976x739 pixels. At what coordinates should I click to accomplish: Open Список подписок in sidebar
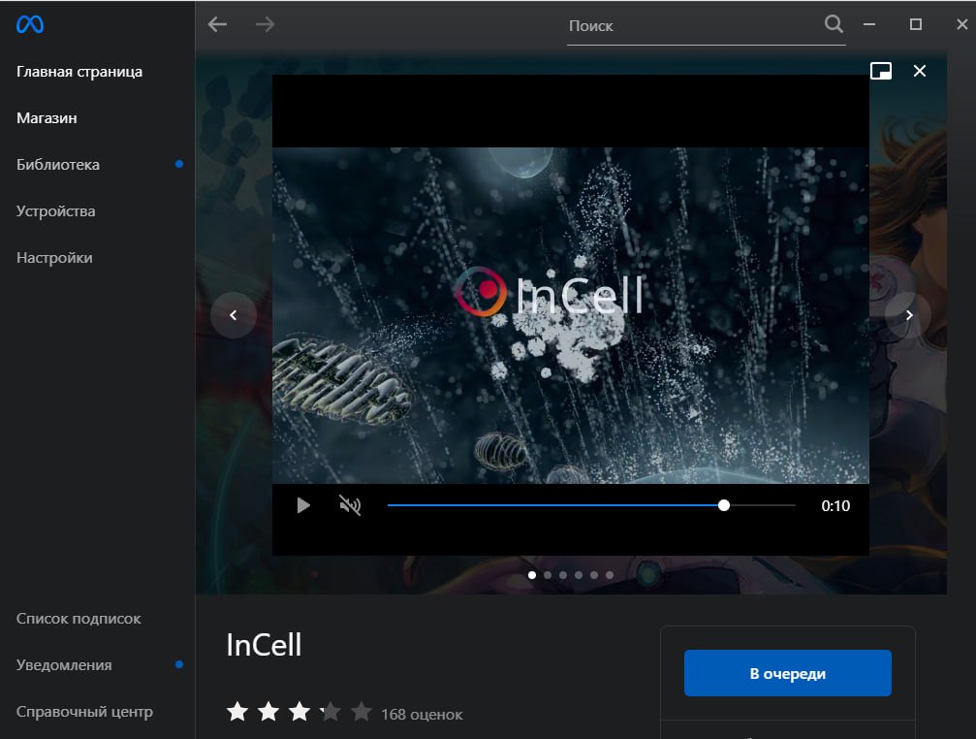click(x=79, y=618)
